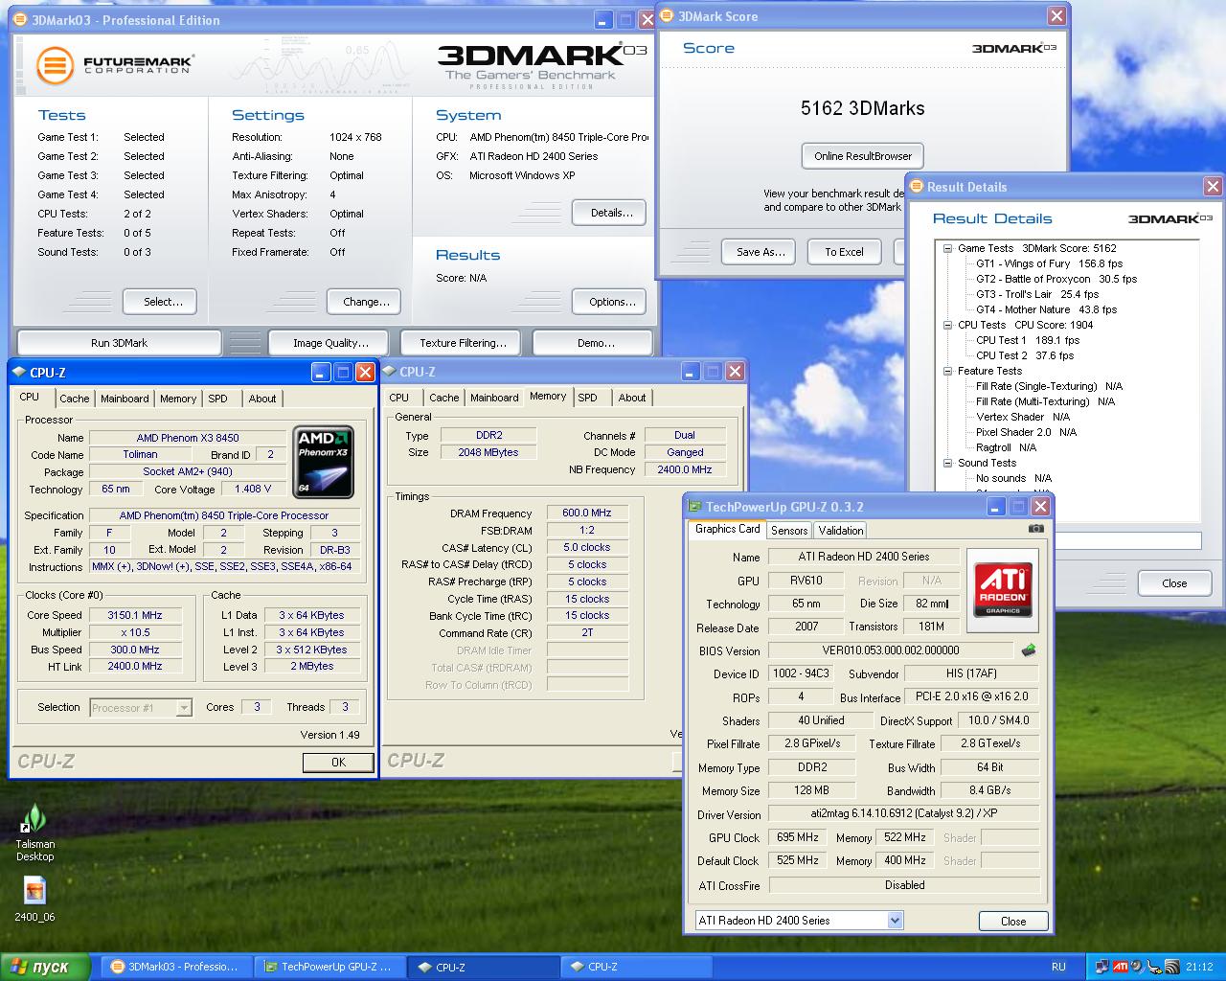
Task: Switch to 3DMark03 taskbar button
Action: coord(176,967)
